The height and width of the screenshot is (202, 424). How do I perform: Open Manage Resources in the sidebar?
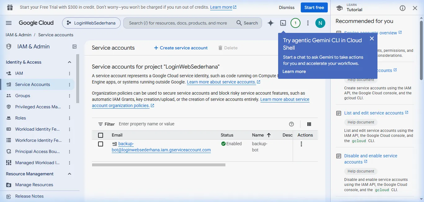coord(34,185)
